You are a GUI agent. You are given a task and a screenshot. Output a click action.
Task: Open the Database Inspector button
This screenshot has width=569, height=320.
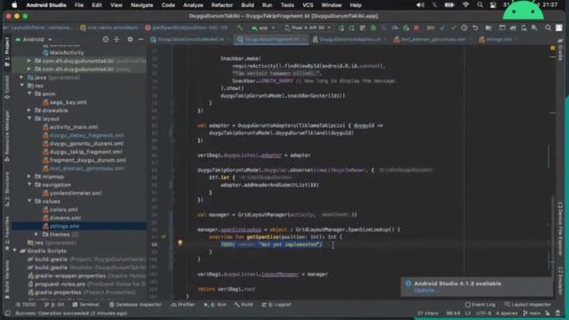click(135, 304)
